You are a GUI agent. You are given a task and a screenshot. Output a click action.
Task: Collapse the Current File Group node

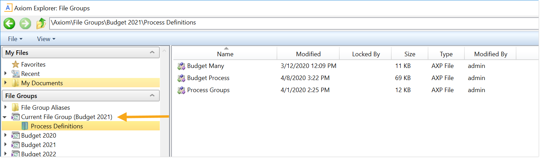click(x=5, y=117)
